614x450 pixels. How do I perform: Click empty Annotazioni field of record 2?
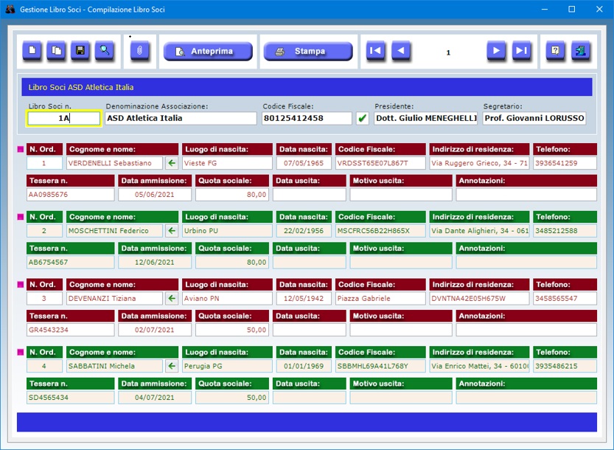tap(526, 262)
